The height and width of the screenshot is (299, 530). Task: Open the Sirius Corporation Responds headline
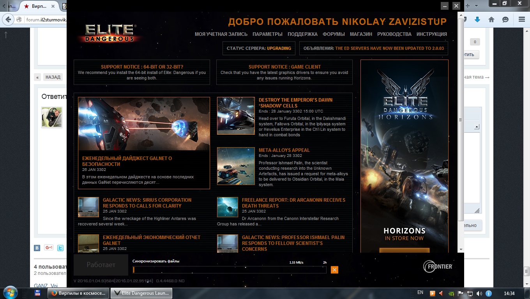tap(147, 203)
